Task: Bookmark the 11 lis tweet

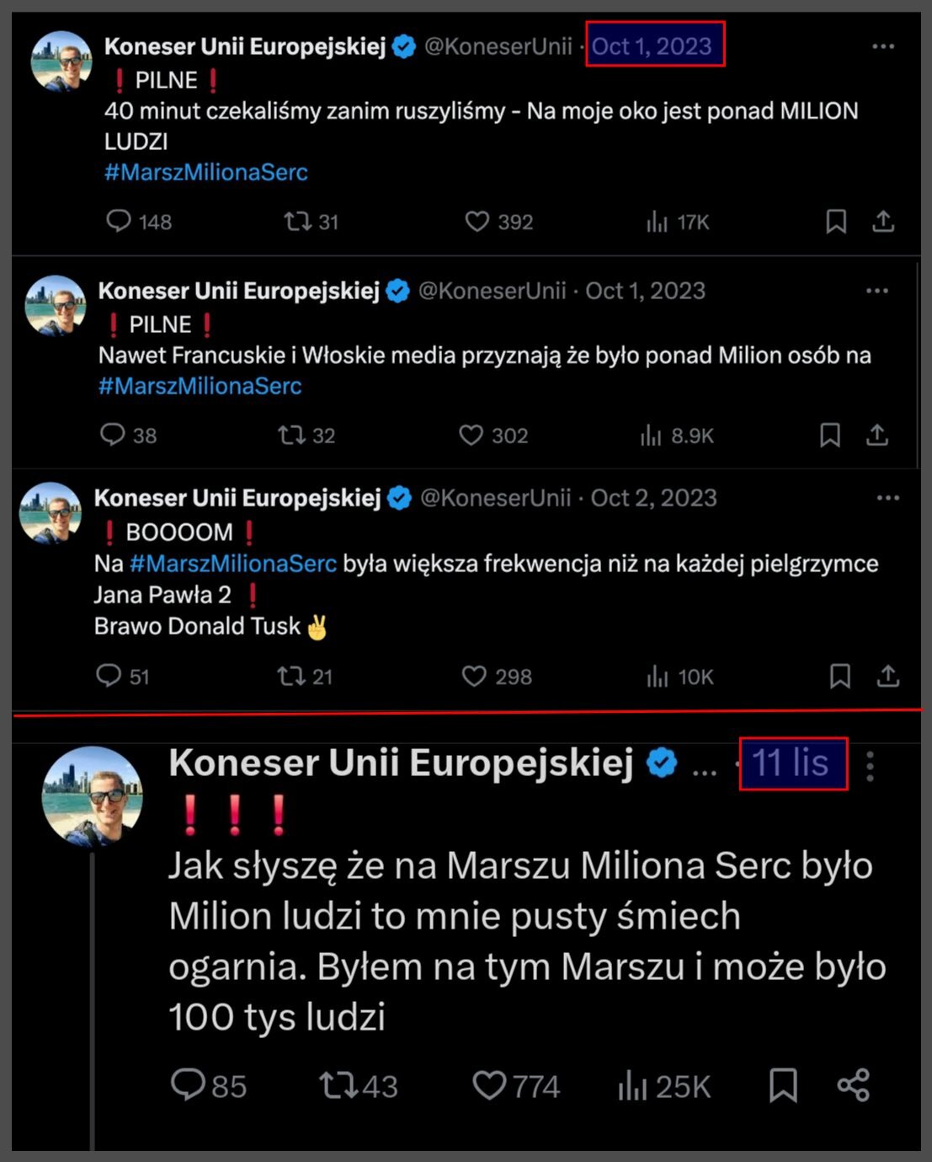Action: point(783,1085)
